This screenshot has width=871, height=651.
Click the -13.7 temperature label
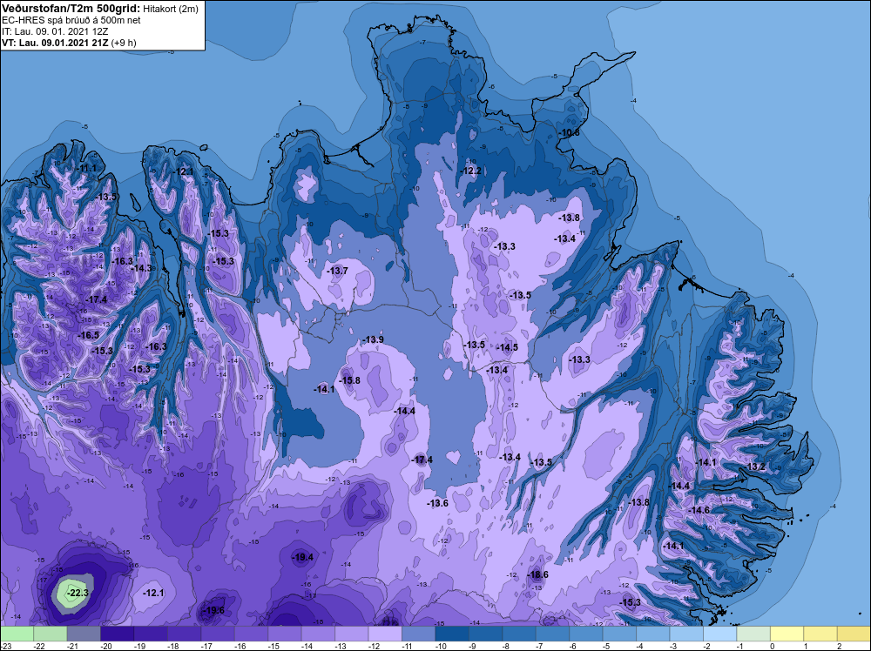[x=336, y=271]
